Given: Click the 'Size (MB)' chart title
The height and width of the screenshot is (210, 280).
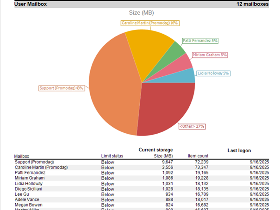Looking at the screenshot, I should pyautogui.click(x=141, y=13).
